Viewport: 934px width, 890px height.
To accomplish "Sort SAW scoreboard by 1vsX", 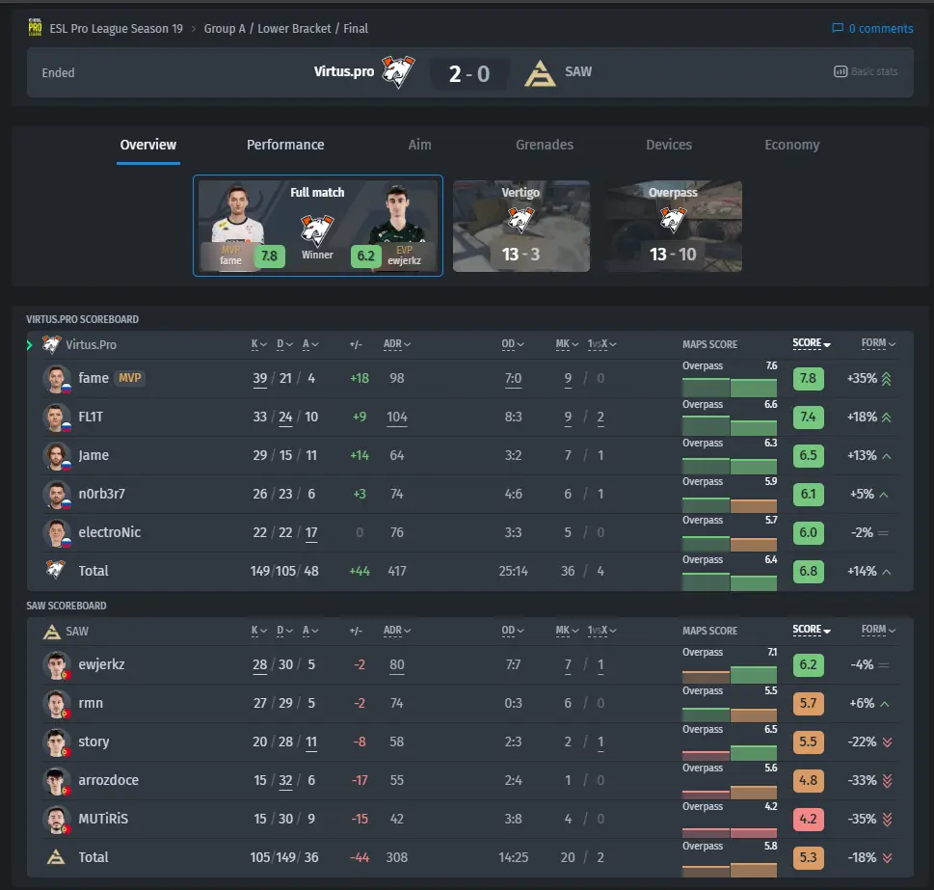I will (x=601, y=631).
